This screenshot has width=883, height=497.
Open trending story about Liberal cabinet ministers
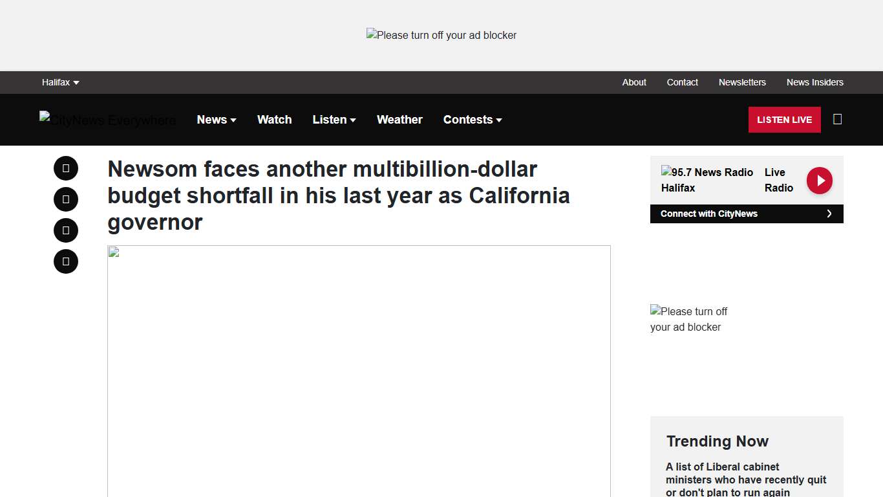pyautogui.click(x=746, y=480)
